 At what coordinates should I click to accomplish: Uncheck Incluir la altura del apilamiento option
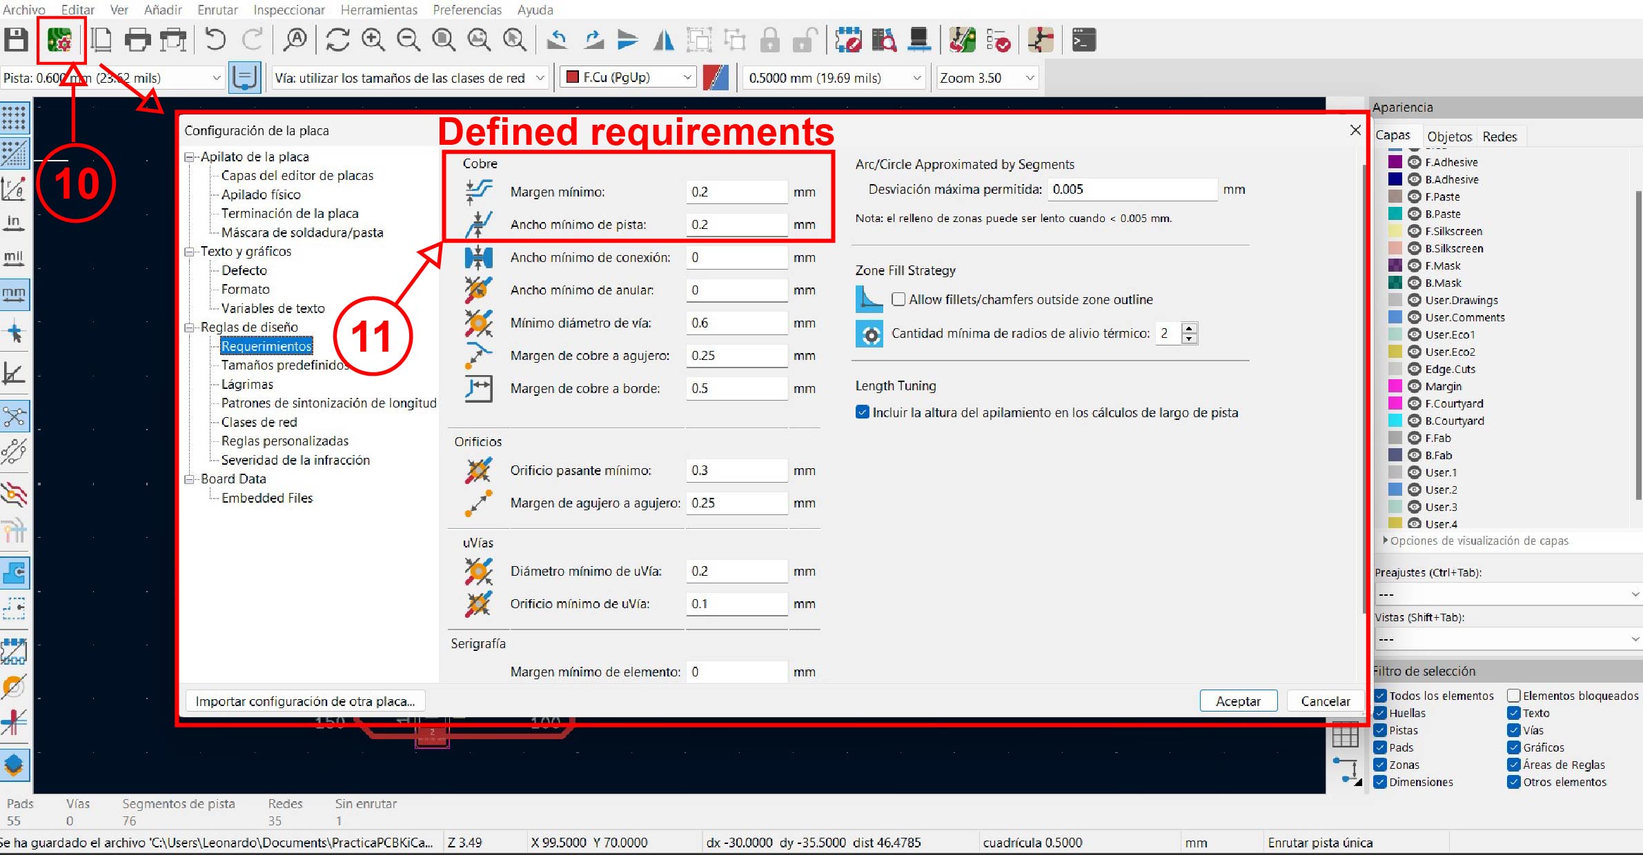coord(863,412)
